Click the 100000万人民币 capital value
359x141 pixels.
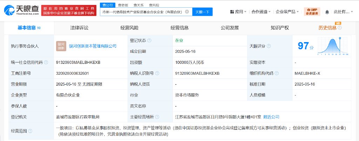(x=190, y=62)
